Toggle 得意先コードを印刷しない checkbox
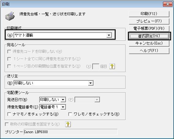The width and height of the screenshot is (174, 139). pos(9,52)
